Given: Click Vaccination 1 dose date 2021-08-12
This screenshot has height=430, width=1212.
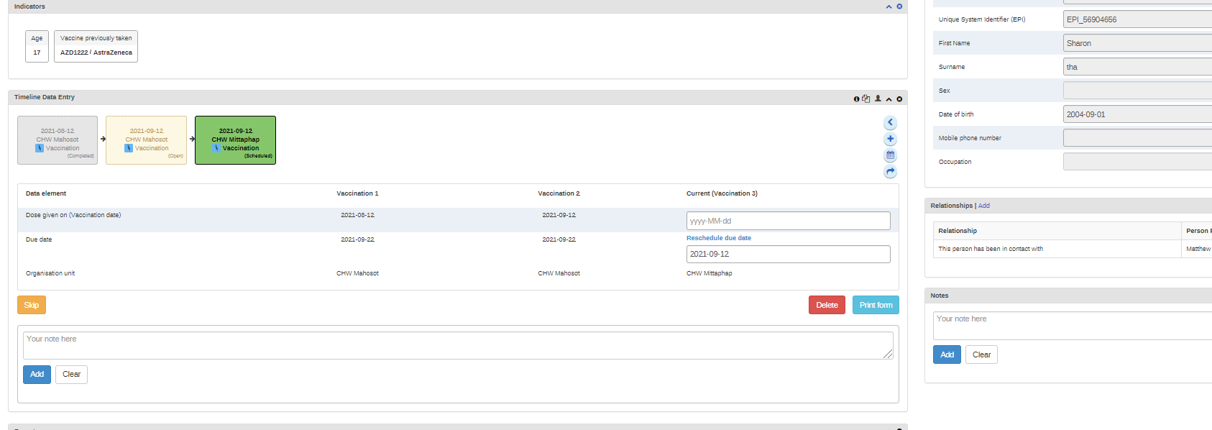Looking at the screenshot, I should tap(357, 215).
